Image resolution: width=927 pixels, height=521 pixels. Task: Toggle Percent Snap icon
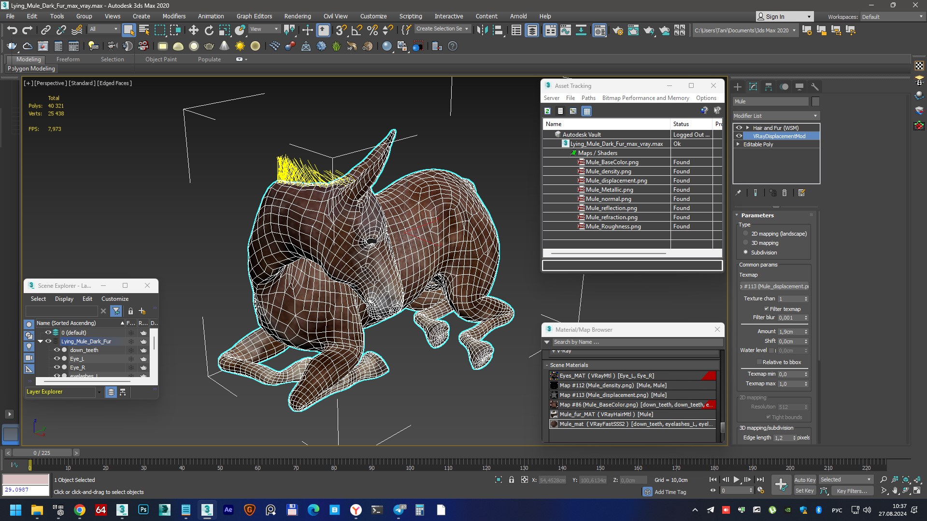(372, 30)
